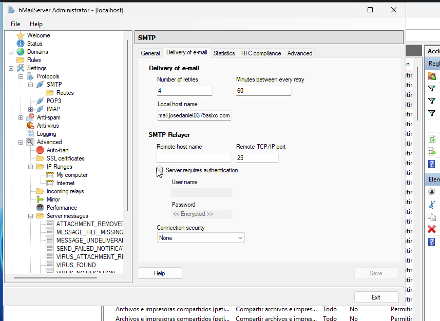Click the Remote host name field
This screenshot has width=440, height=321.
tap(194, 158)
